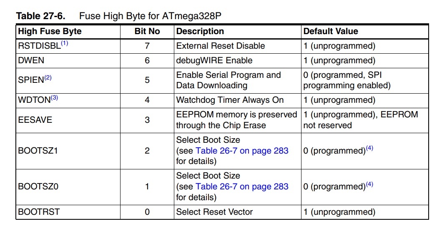Click the Select Reset Vector description
Viewport: 442px width, 226px height.
point(214,212)
